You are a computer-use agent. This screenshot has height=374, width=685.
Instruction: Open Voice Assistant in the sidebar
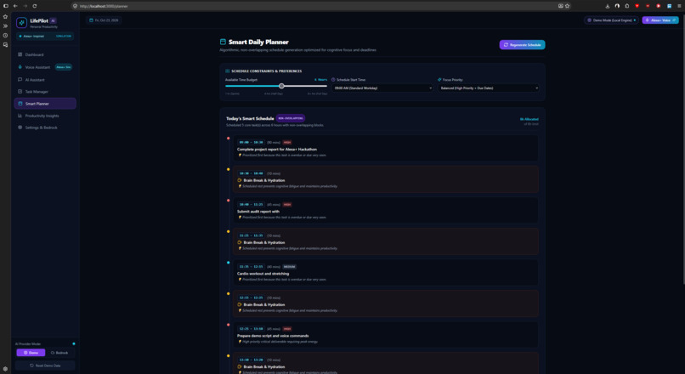pos(45,67)
